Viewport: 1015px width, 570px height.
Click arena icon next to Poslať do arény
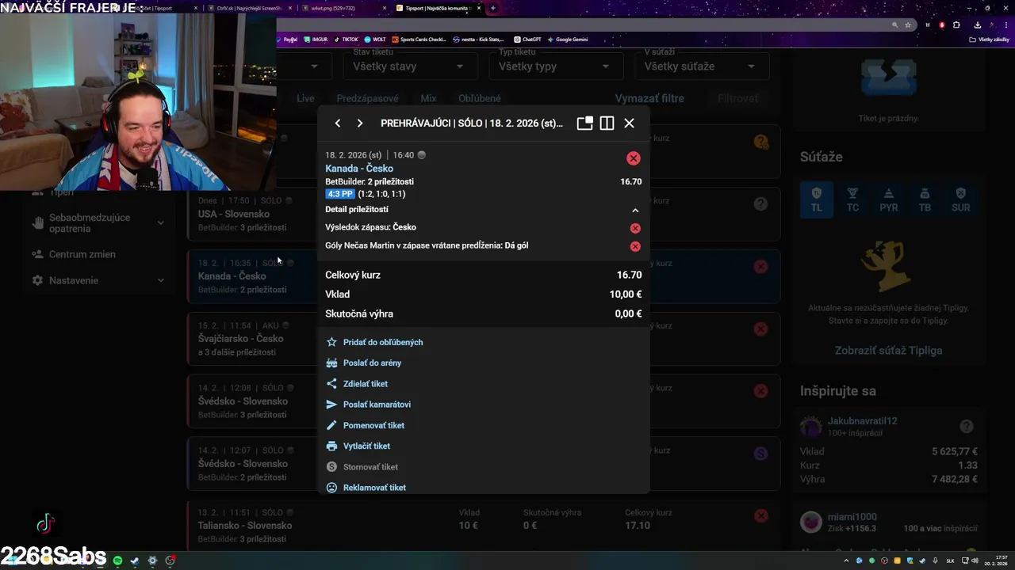click(331, 363)
